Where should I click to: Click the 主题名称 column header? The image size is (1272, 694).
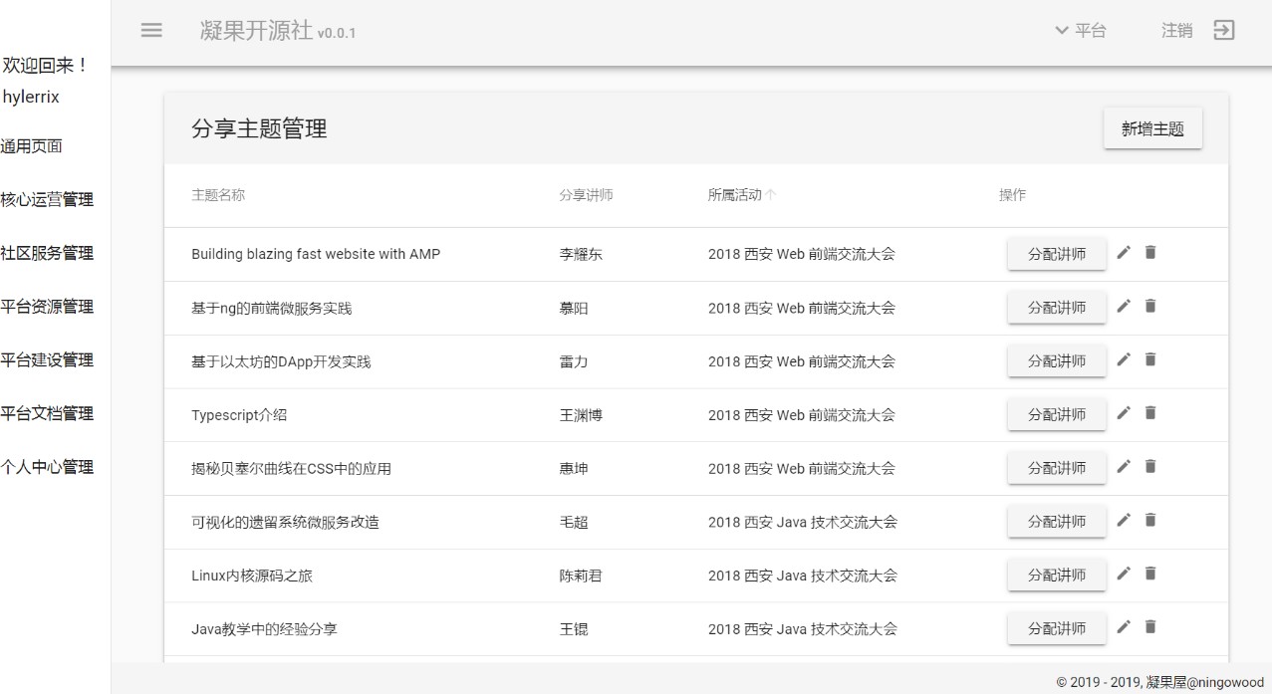(x=218, y=195)
